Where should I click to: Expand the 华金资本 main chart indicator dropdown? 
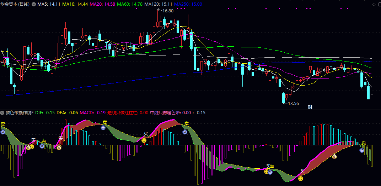[x=33, y=4]
